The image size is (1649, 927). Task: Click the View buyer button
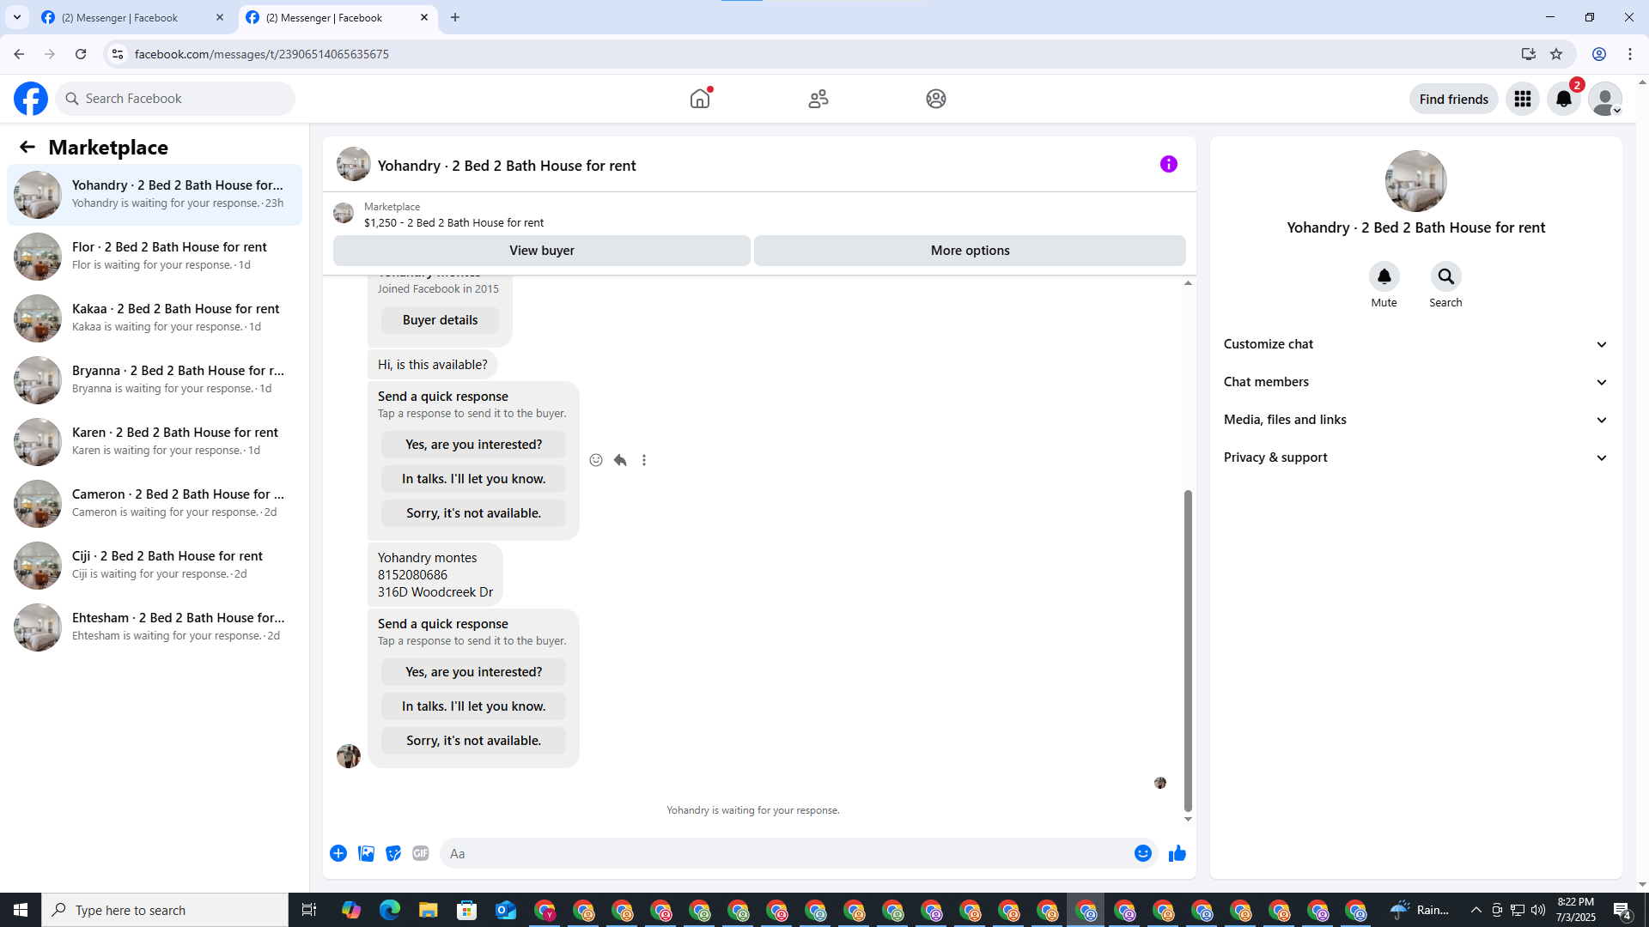pyautogui.click(x=541, y=251)
